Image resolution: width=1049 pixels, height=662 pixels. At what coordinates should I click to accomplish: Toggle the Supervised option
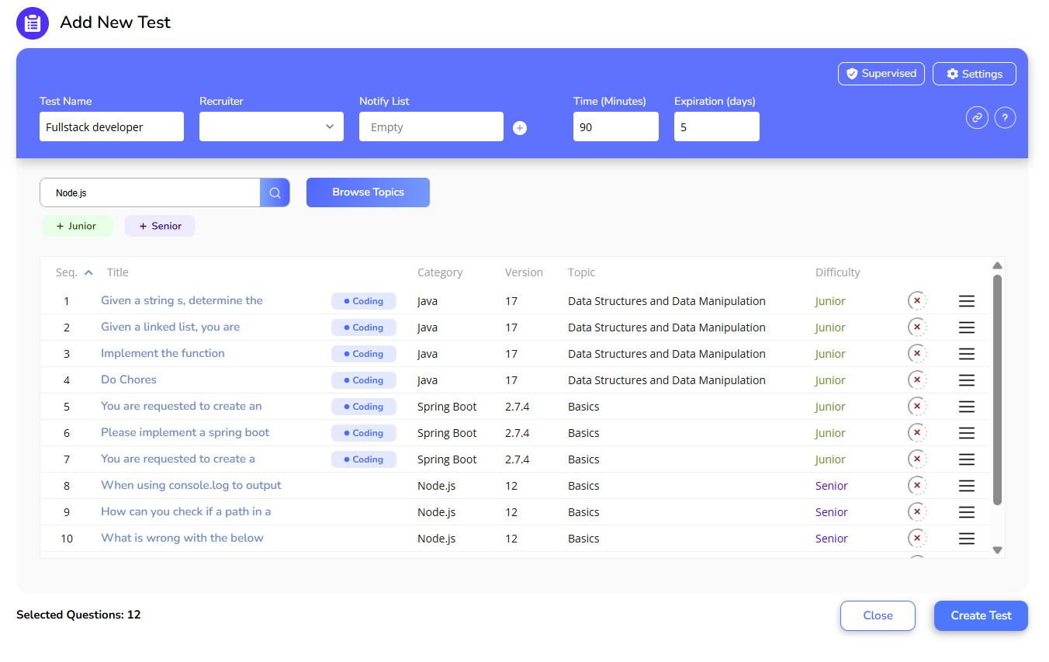[881, 74]
